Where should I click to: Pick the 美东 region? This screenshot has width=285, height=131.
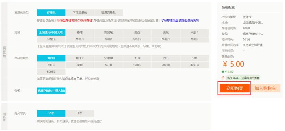click(166, 33)
